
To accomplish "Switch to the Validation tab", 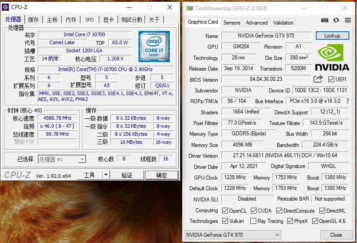I will [283, 23].
